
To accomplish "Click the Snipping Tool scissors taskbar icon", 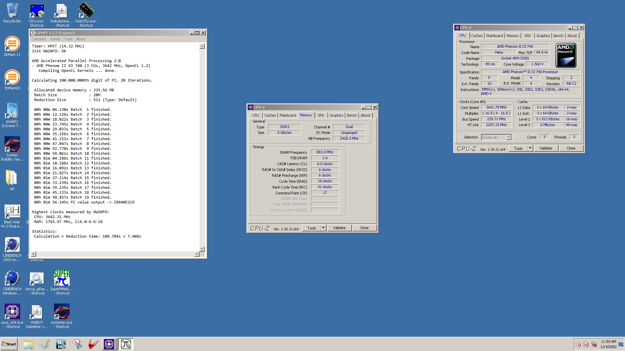I will pyautogui.click(x=77, y=344).
